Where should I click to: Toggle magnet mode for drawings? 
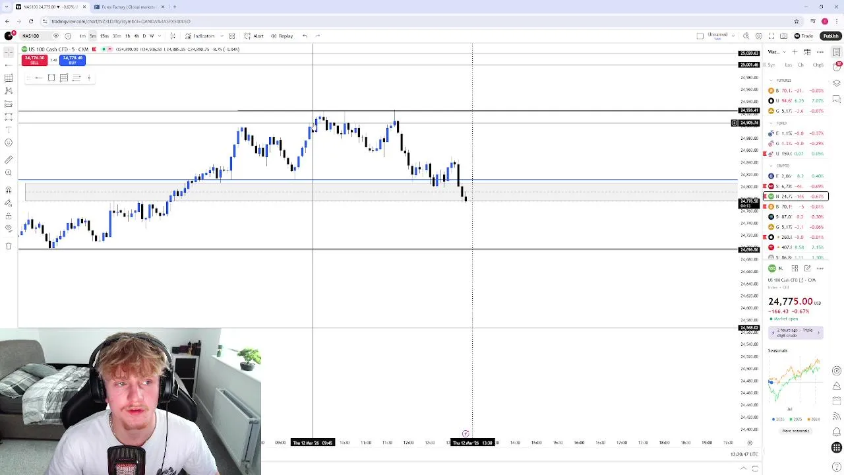(9, 190)
